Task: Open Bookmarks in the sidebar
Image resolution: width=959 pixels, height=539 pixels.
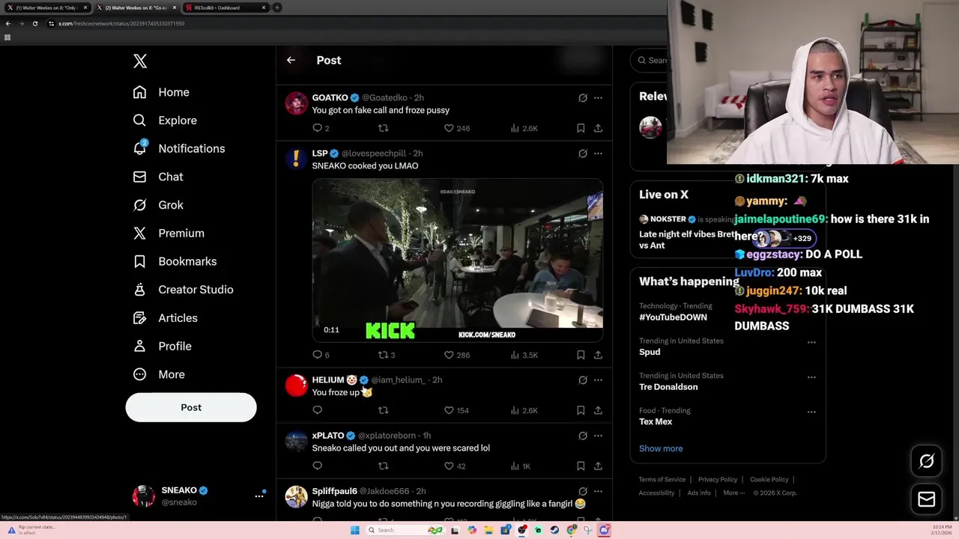Action: [175, 261]
